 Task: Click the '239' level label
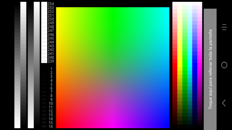pos(51,61)
